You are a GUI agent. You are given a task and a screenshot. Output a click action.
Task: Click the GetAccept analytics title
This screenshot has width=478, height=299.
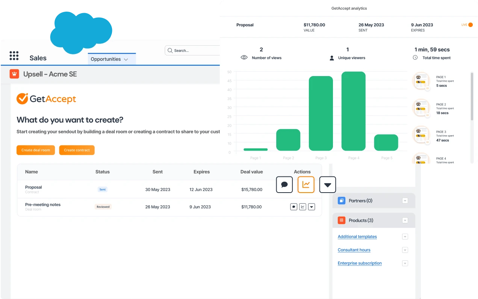(349, 8)
